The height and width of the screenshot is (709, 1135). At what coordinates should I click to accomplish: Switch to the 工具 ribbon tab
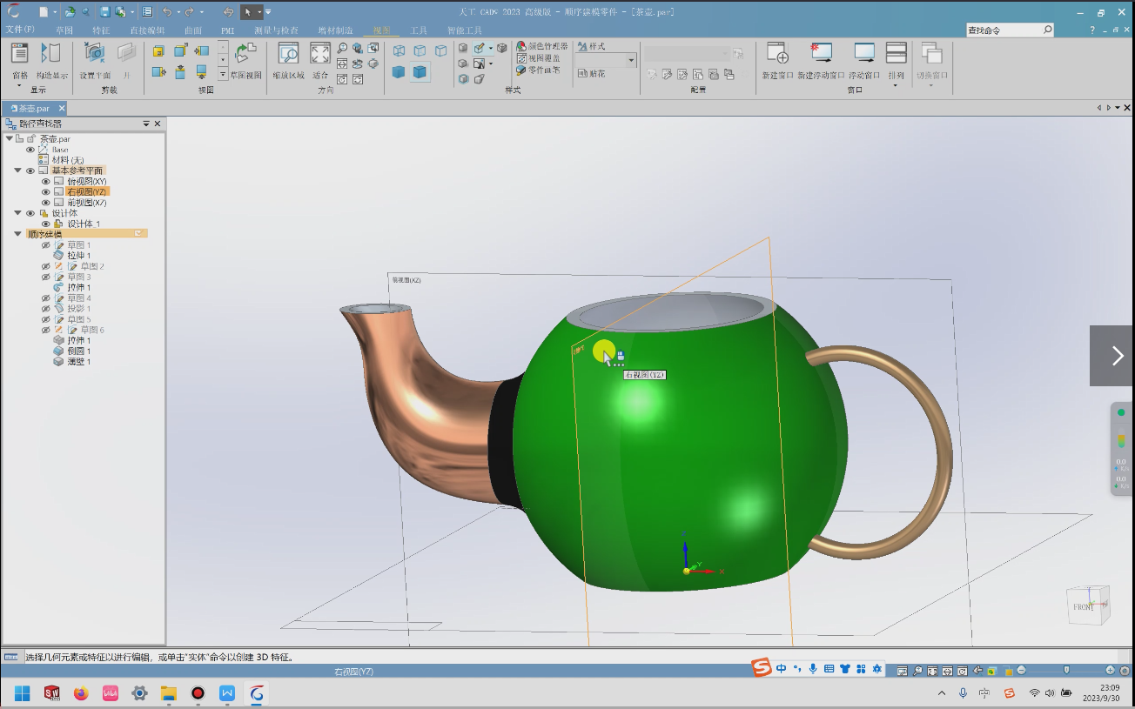pos(419,30)
